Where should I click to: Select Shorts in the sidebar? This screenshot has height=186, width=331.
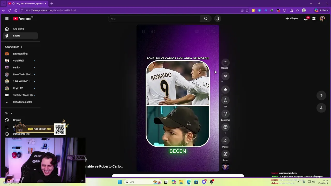[x=20, y=36]
